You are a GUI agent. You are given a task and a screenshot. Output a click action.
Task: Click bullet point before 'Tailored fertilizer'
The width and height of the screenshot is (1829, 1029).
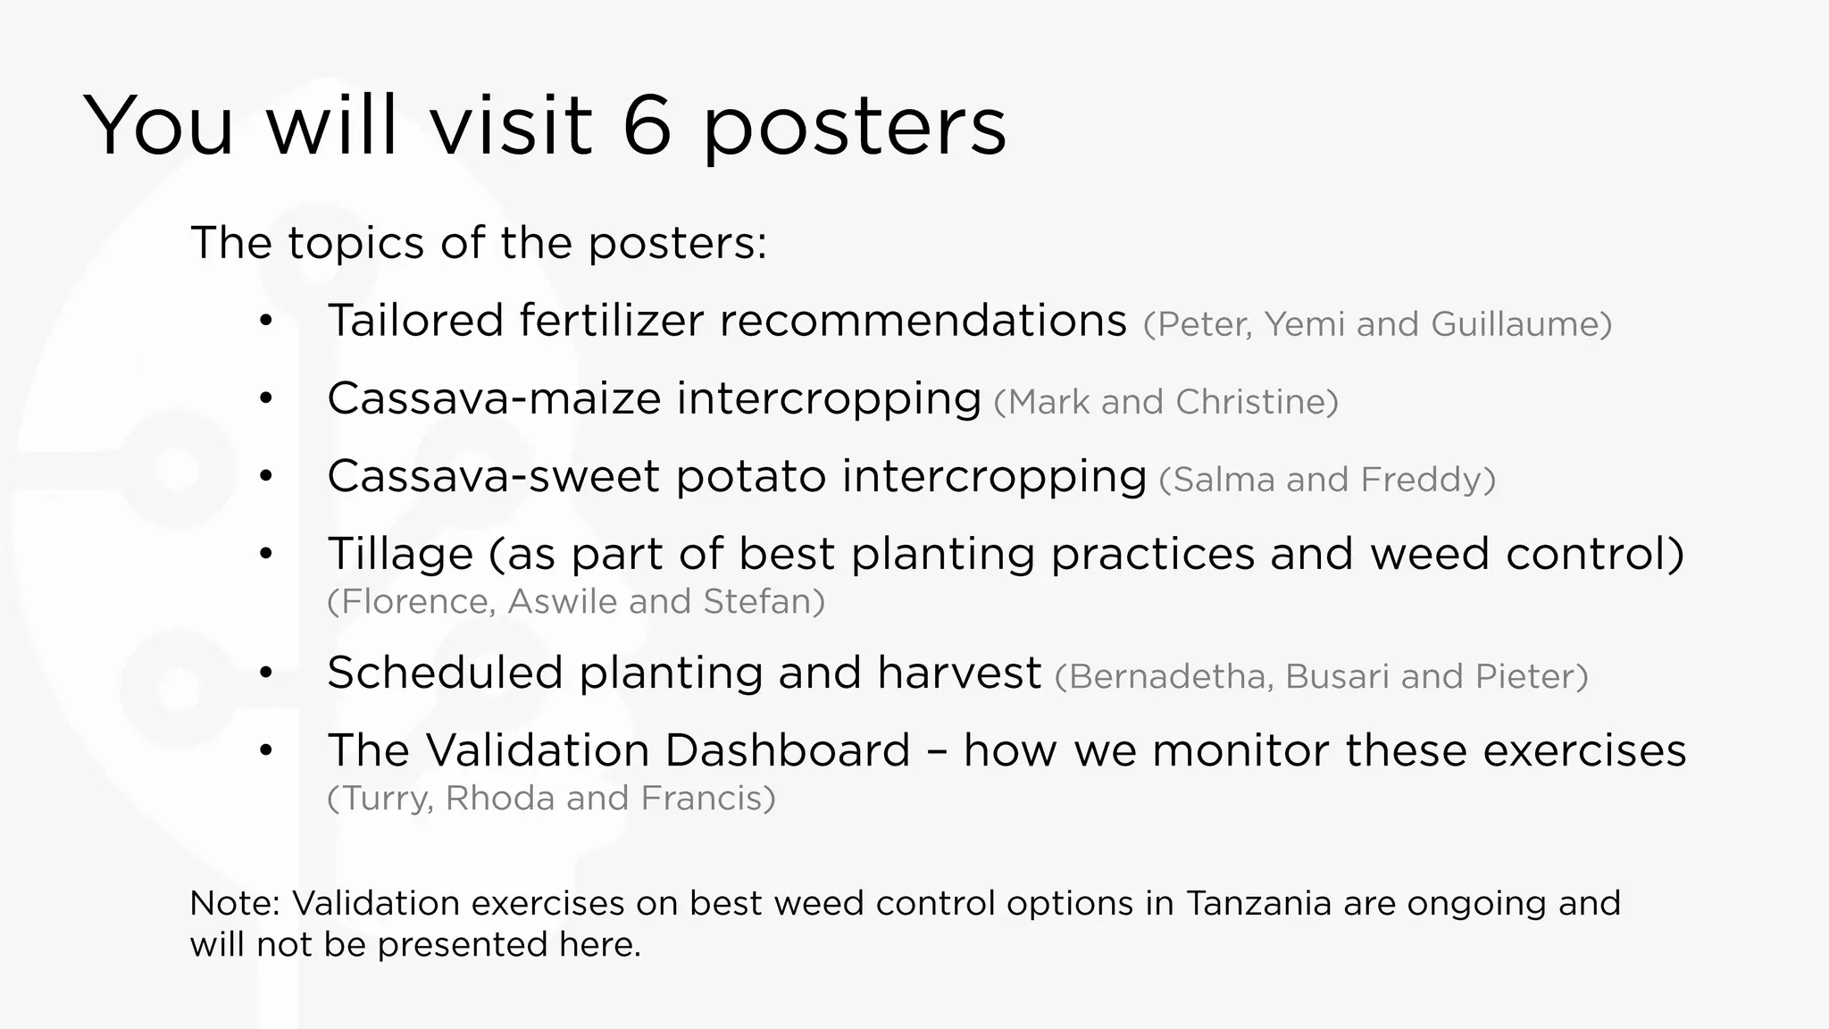(x=265, y=322)
